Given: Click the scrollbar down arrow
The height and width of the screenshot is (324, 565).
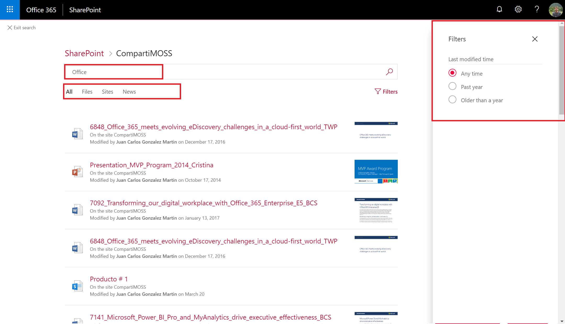Looking at the screenshot, I should point(562,321).
